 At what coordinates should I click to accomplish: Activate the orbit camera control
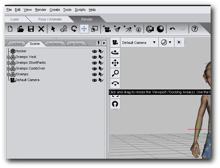click(115, 53)
